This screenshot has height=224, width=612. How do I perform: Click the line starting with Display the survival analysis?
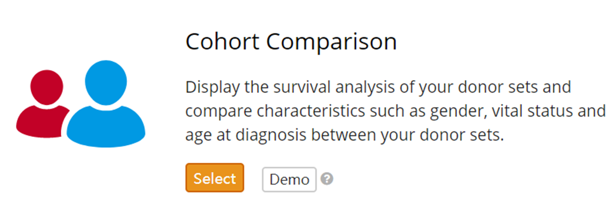coord(378,88)
